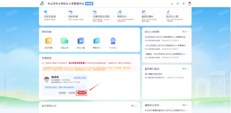The height and width of the screenshot is (113, 231).
Task: Click the red 查看详情 button
Action: pyautogui.click(x=82, y=93)
